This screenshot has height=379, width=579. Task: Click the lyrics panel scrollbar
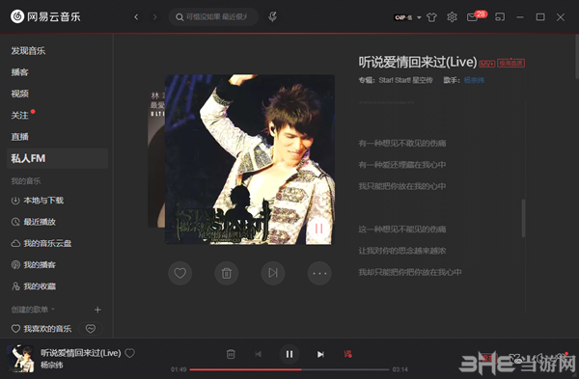[523, 218]
